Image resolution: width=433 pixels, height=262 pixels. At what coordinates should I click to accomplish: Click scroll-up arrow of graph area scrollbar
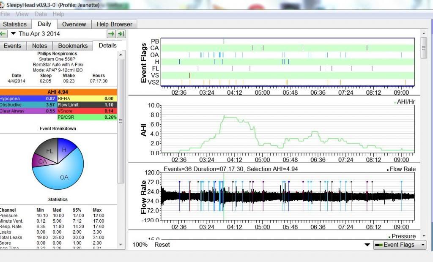424,33
